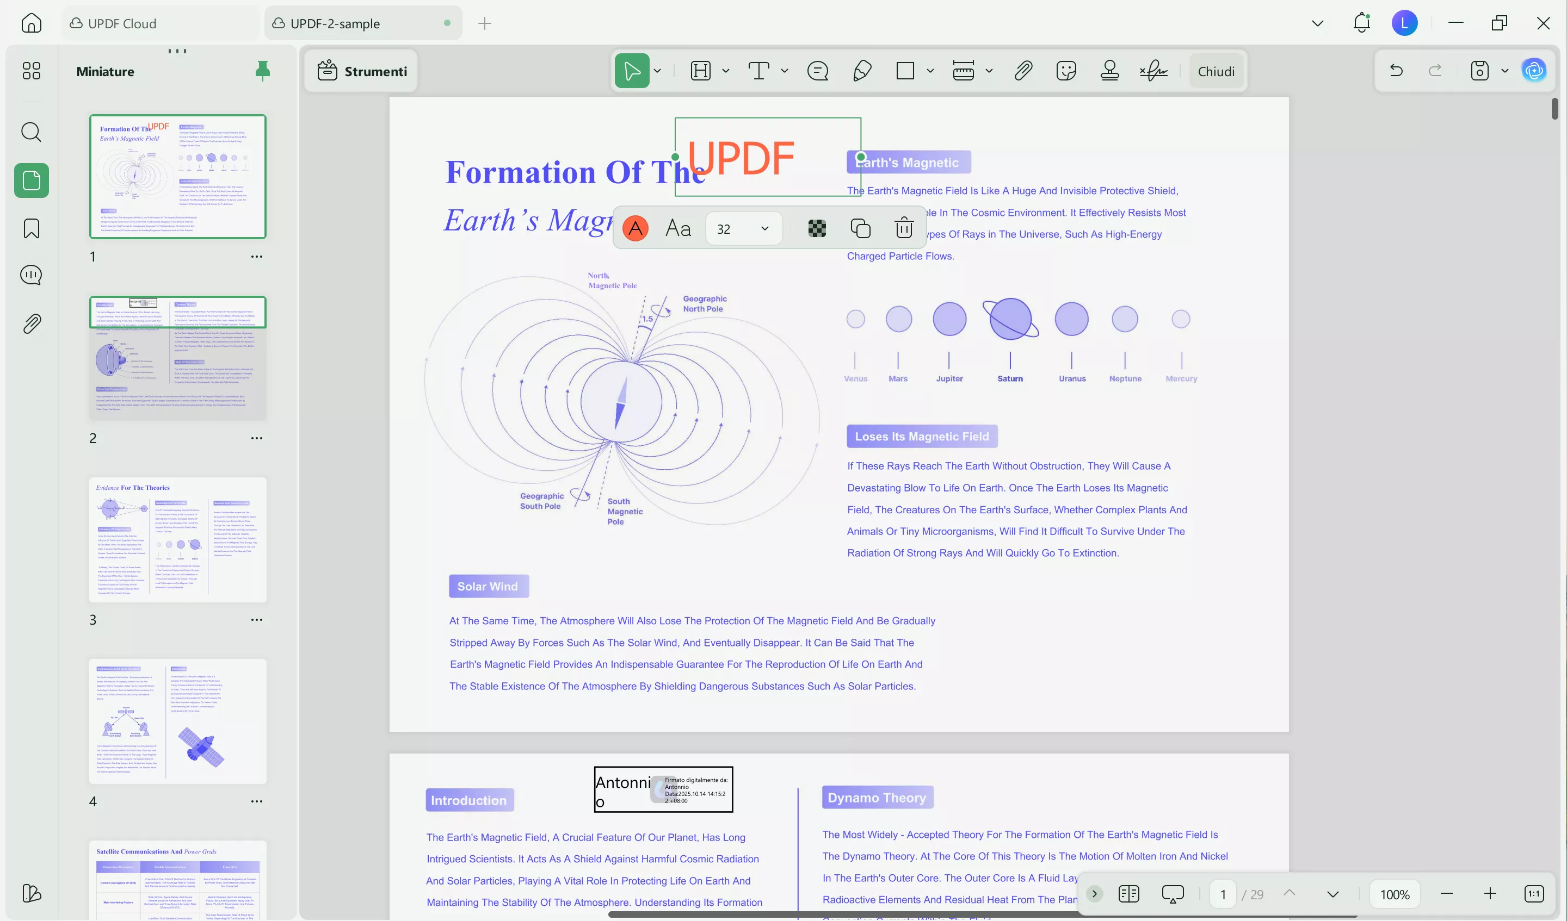Click the Chiudi button
The height and width of the screenshot is (921, 1567).
tap(1216, 71)
